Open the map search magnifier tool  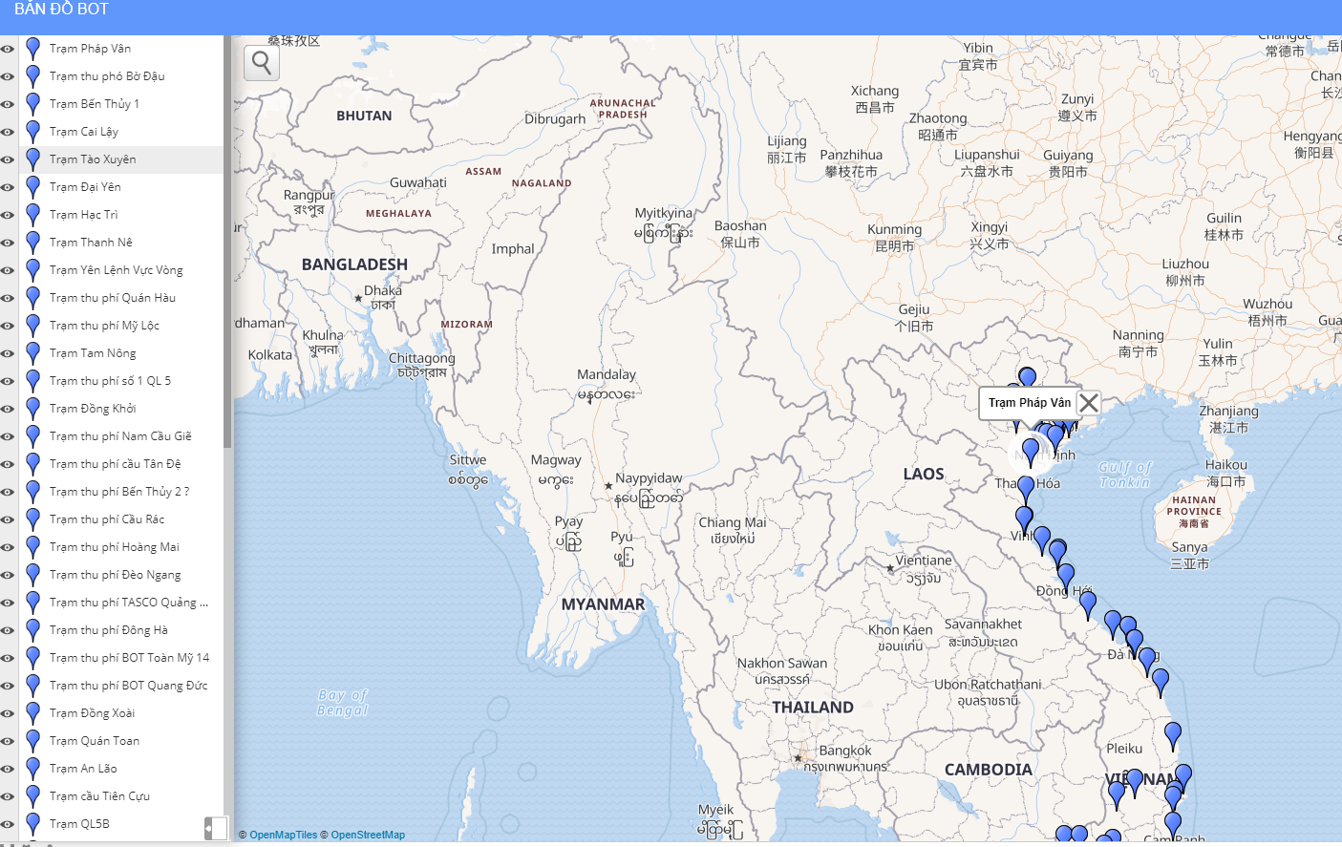pyautogui.click(x=261, y=63)
